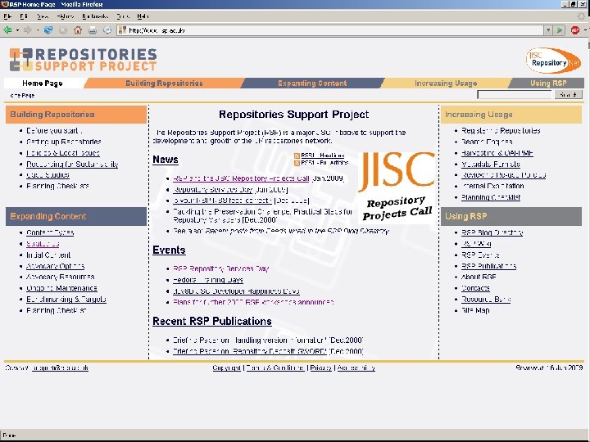Open the RSP Blog Directory link
Image resolution: width=590 pixels, height=442 pixels.
tap(492, 232)
